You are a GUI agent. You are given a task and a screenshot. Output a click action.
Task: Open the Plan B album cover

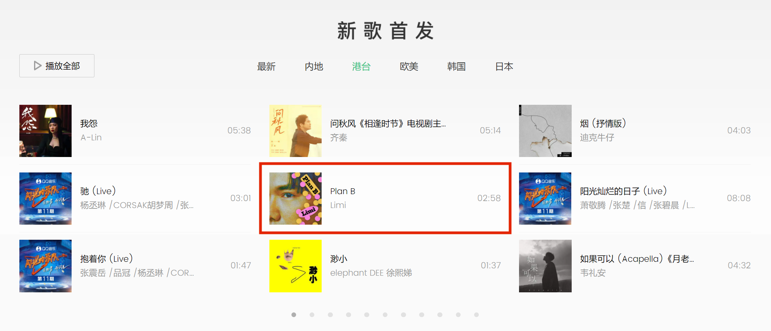point(295,198)
